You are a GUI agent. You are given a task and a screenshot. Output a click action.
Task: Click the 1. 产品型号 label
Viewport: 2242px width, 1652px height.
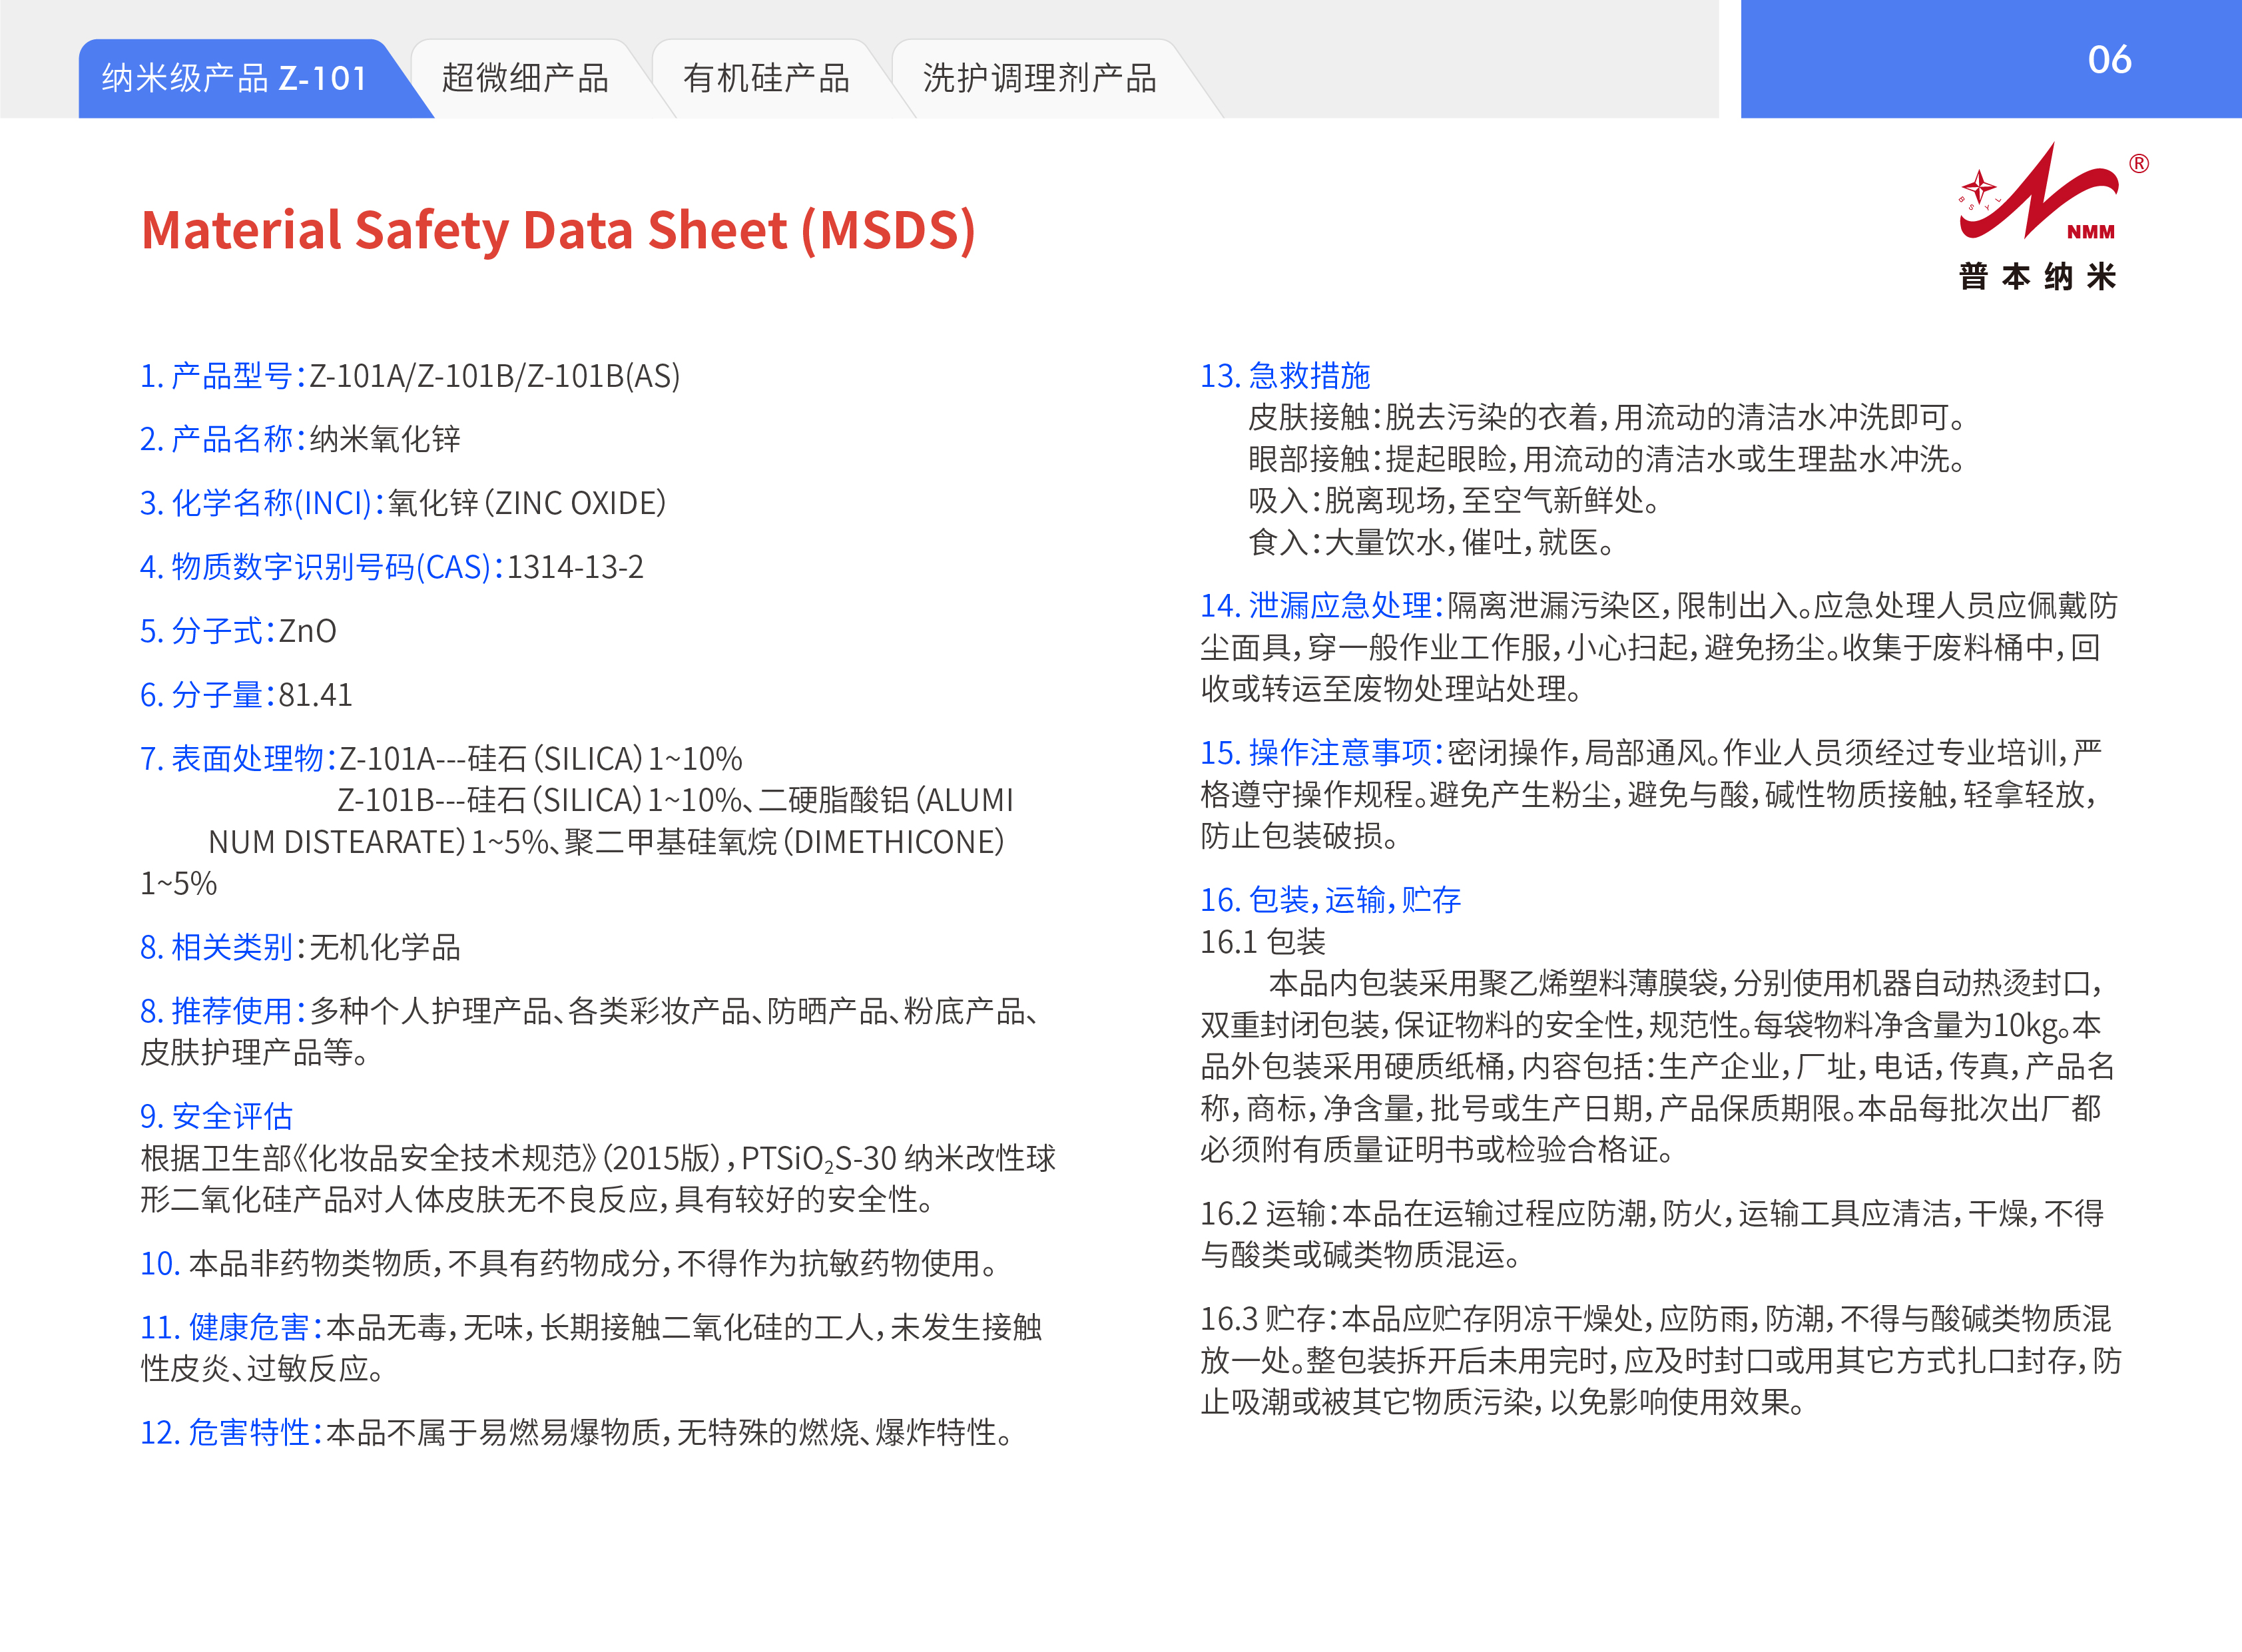pos(221,376)
